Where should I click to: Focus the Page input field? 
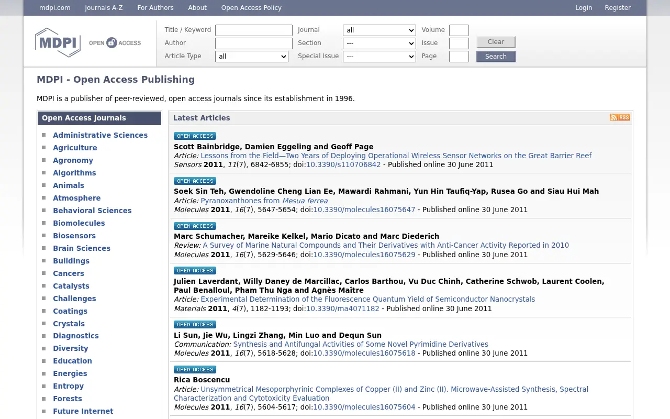click(x=459, y=57)
